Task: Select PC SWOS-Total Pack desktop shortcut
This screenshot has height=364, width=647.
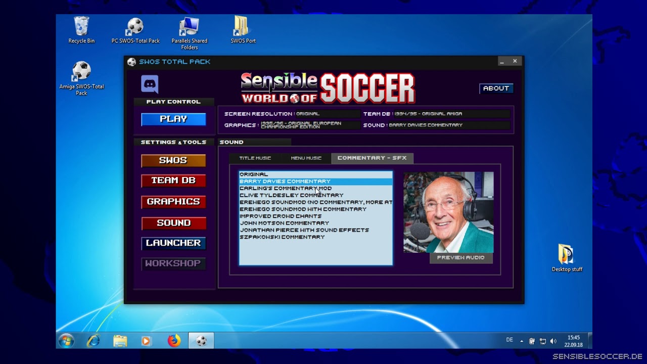Action: pos(135,30)
